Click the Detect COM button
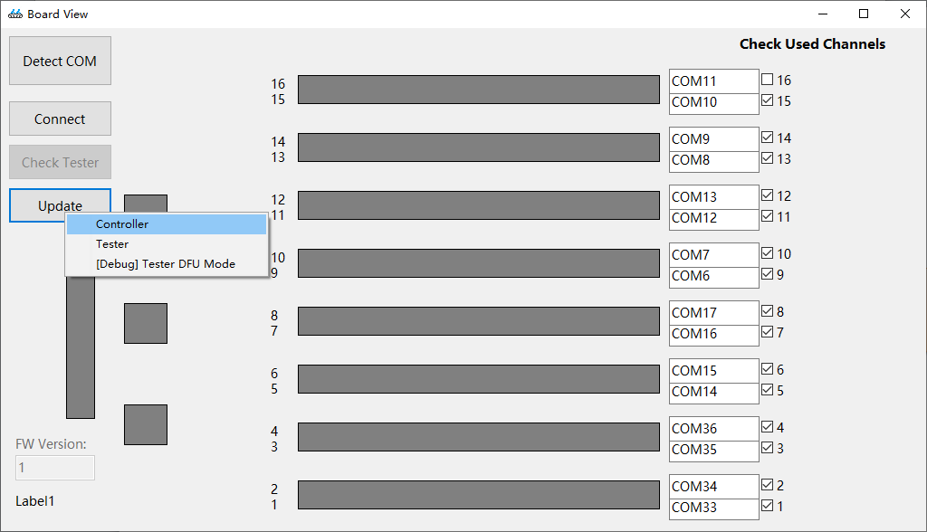This screenshot has width=927, height=532. tap(60, 61)
